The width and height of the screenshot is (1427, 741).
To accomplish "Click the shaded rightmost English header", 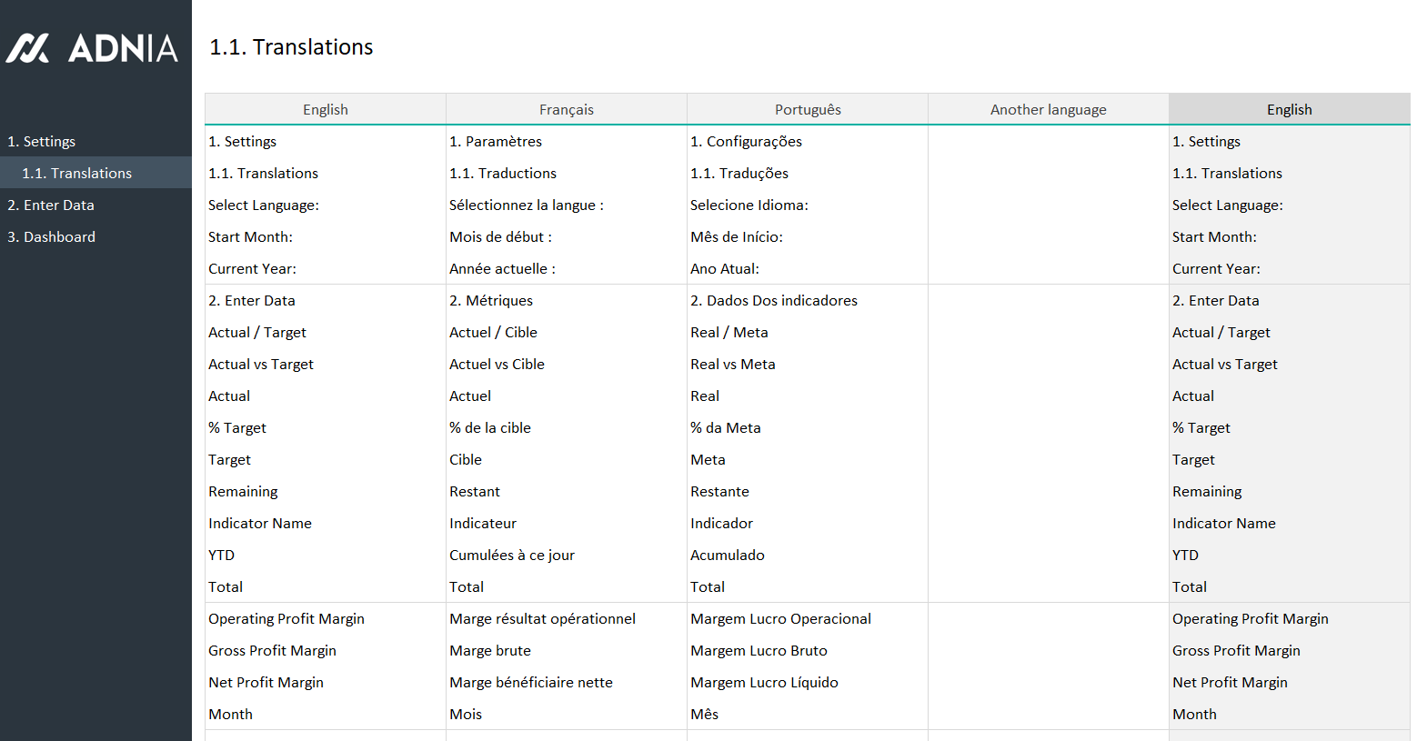I will point(1289,110).
